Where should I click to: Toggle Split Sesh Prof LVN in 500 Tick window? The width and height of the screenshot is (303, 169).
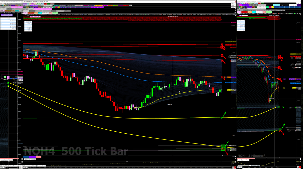click(x=46, y=11)
